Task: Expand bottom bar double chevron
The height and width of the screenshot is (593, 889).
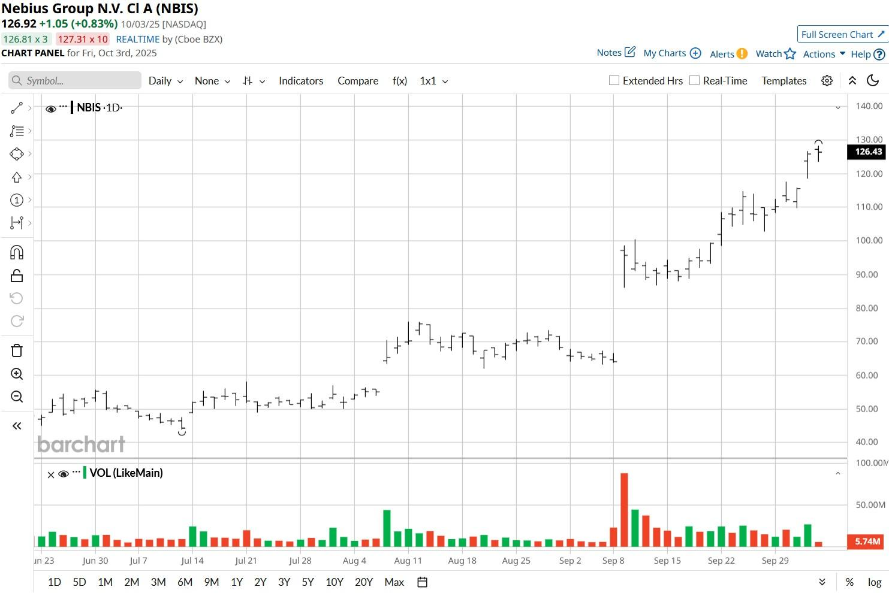Action: 822,582
